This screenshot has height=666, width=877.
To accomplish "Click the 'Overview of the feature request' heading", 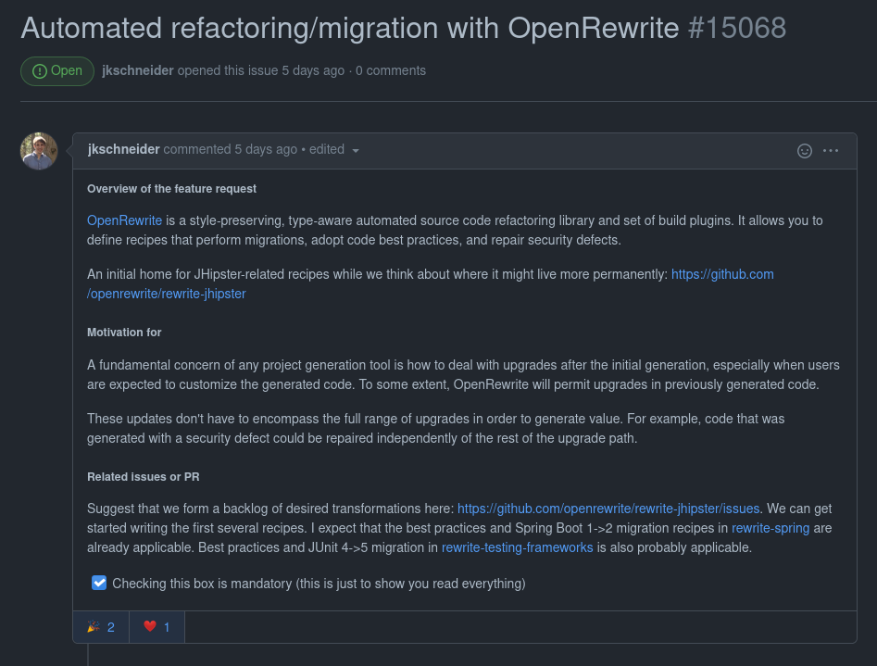I will coord(171,189).
